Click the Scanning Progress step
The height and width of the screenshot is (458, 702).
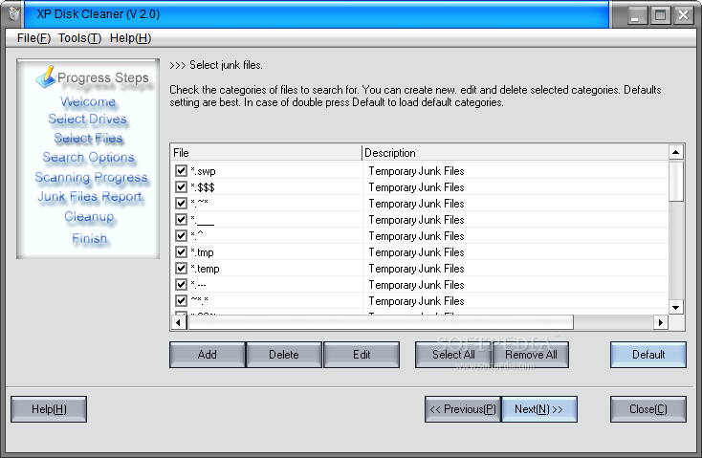pyautogui.click(x=91, y=177)
